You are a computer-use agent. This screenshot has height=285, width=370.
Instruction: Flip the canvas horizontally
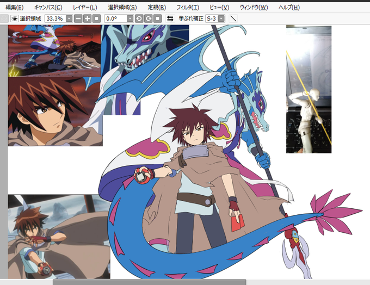tap(170, 18)
